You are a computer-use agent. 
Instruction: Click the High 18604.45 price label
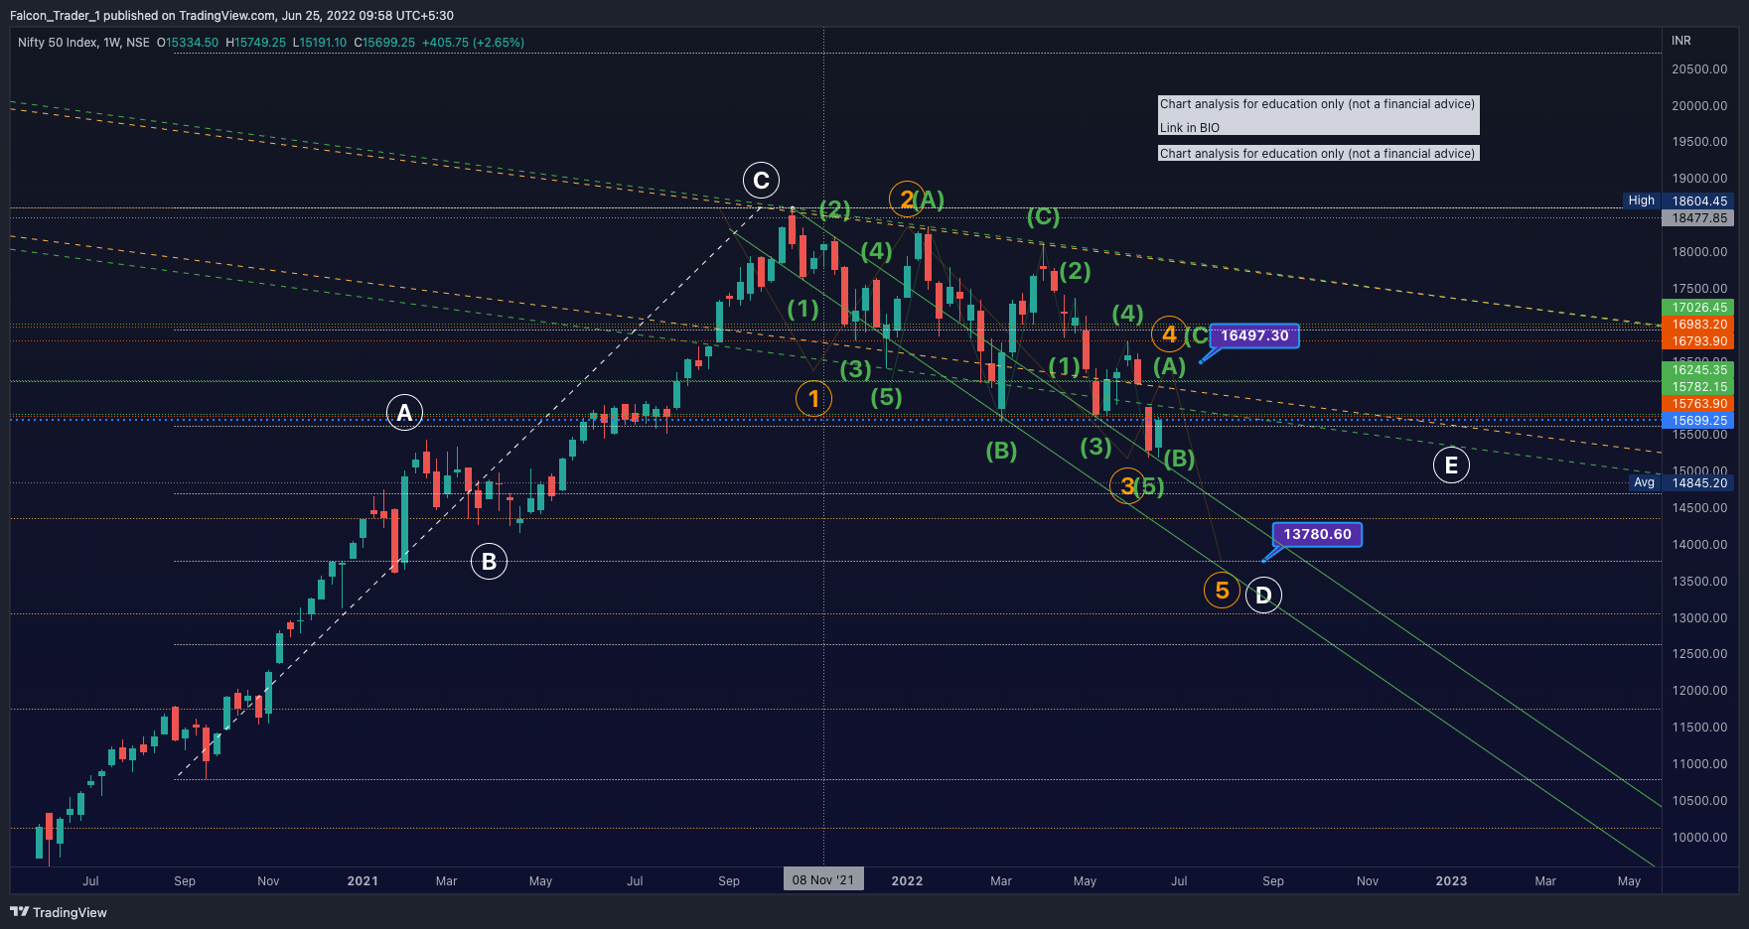1678,200
